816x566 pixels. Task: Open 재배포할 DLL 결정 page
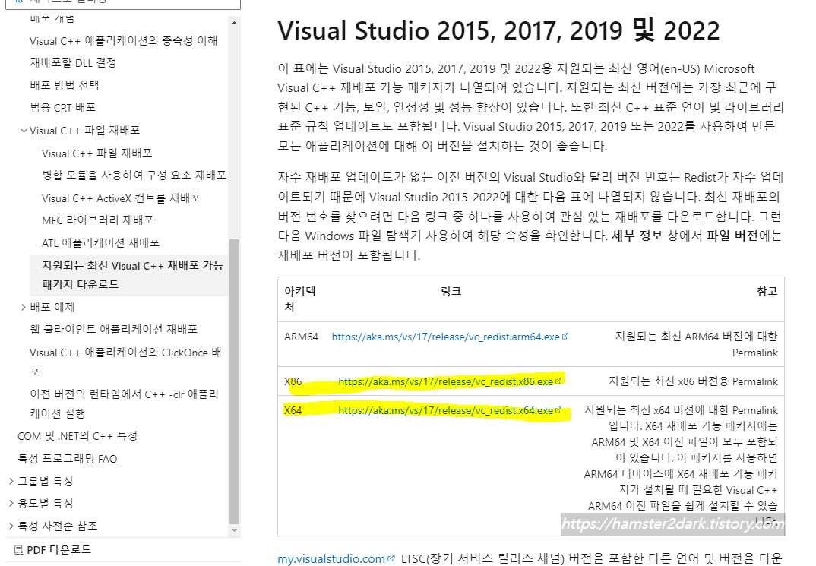point(73,63)
